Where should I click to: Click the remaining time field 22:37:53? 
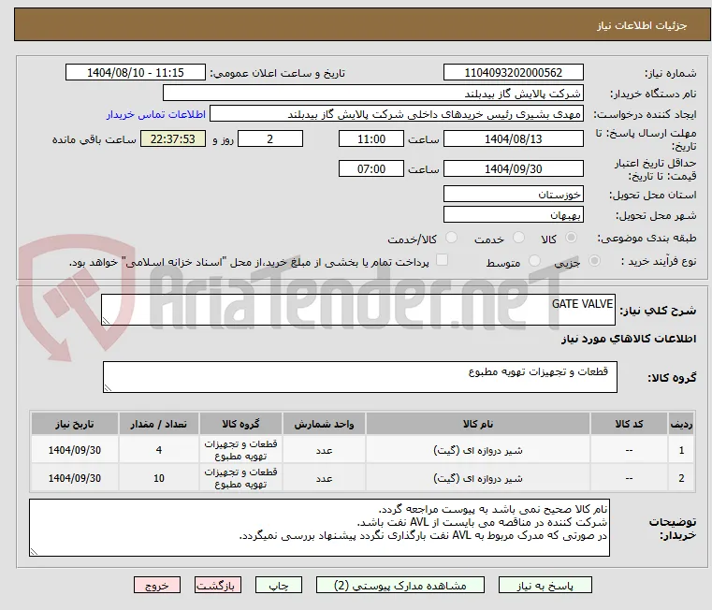pyautogui.click(x=172, y=138)
